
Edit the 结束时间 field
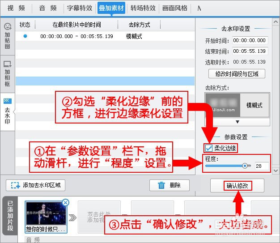pyautogui.click(x=250, y=51)
